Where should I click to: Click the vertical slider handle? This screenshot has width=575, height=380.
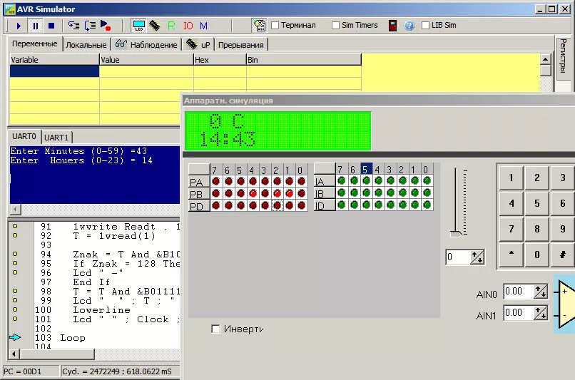point(456,233)
